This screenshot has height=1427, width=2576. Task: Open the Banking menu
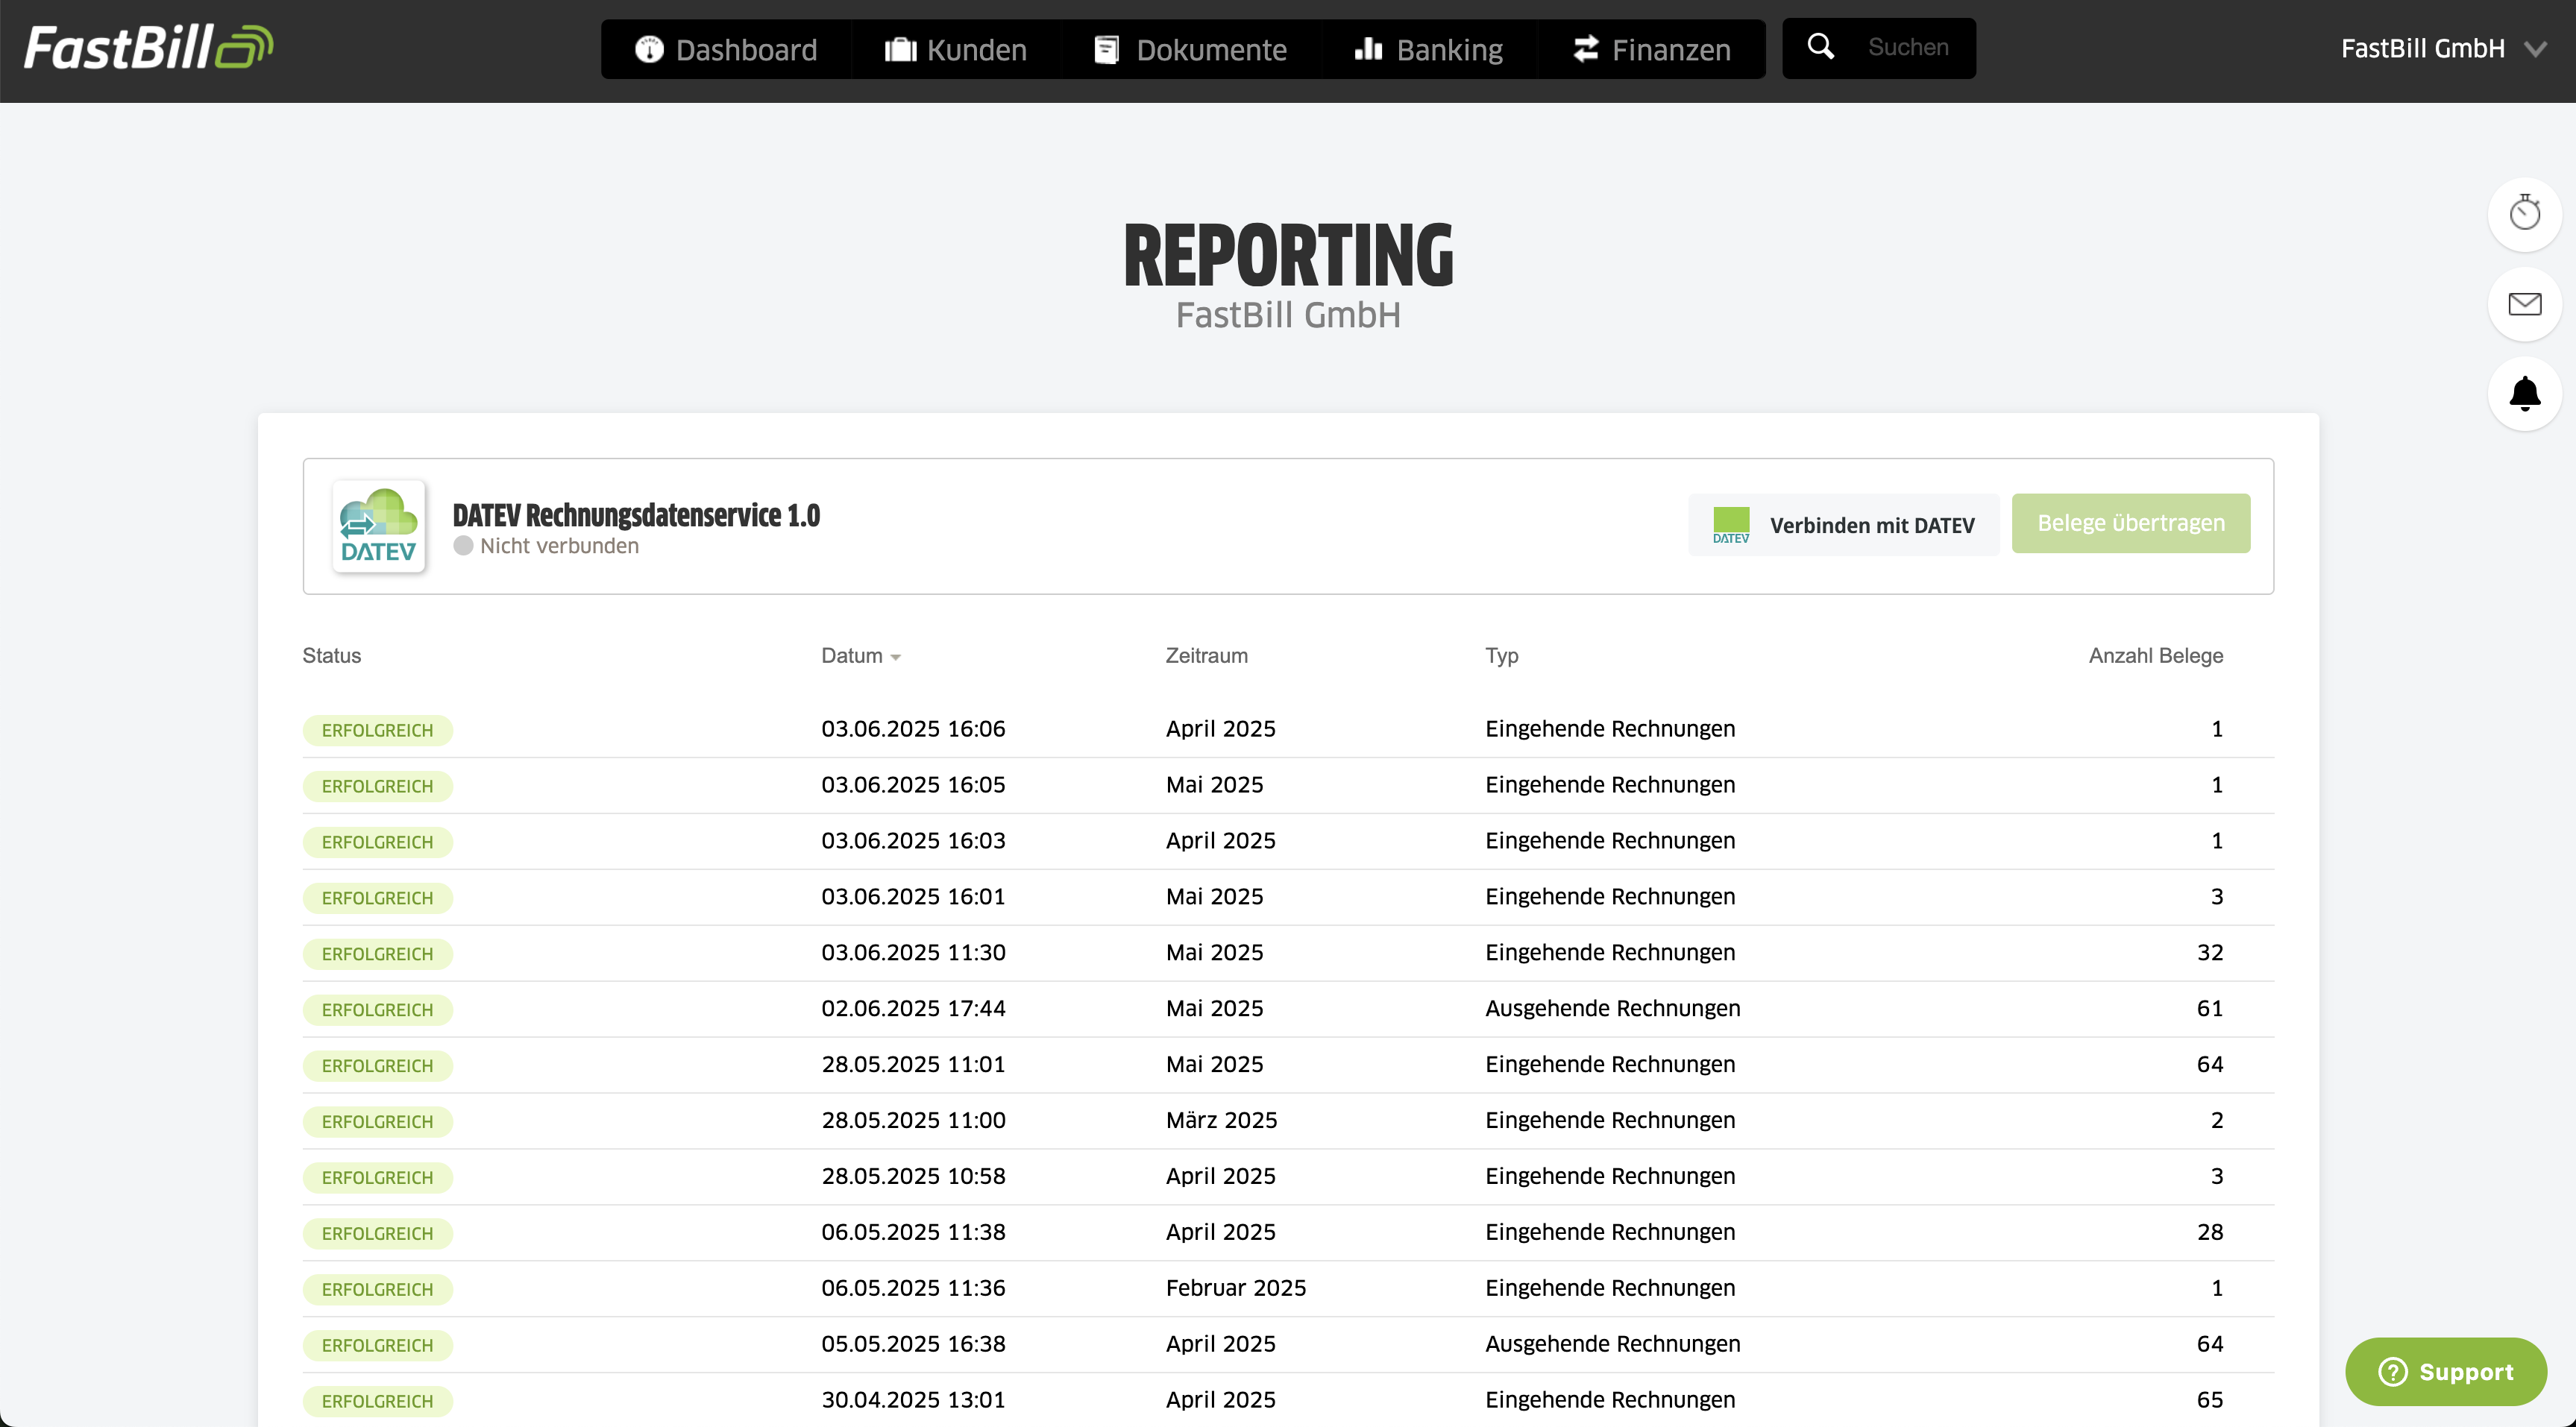coord(1429,49)
